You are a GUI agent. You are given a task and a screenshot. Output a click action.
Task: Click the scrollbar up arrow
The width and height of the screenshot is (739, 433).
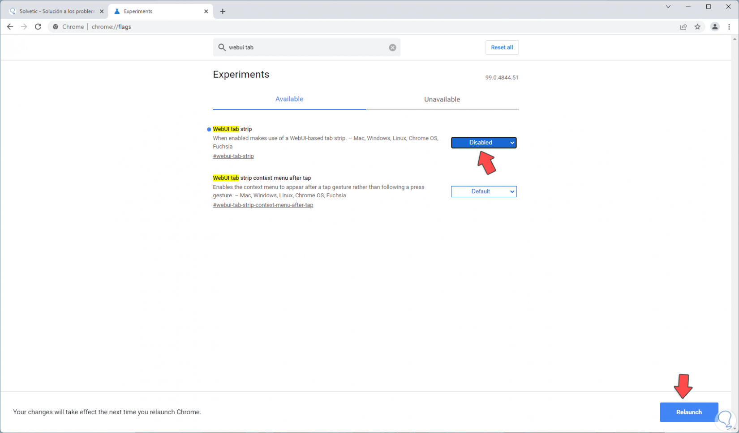pyautogui.click(x=735, y=39)
